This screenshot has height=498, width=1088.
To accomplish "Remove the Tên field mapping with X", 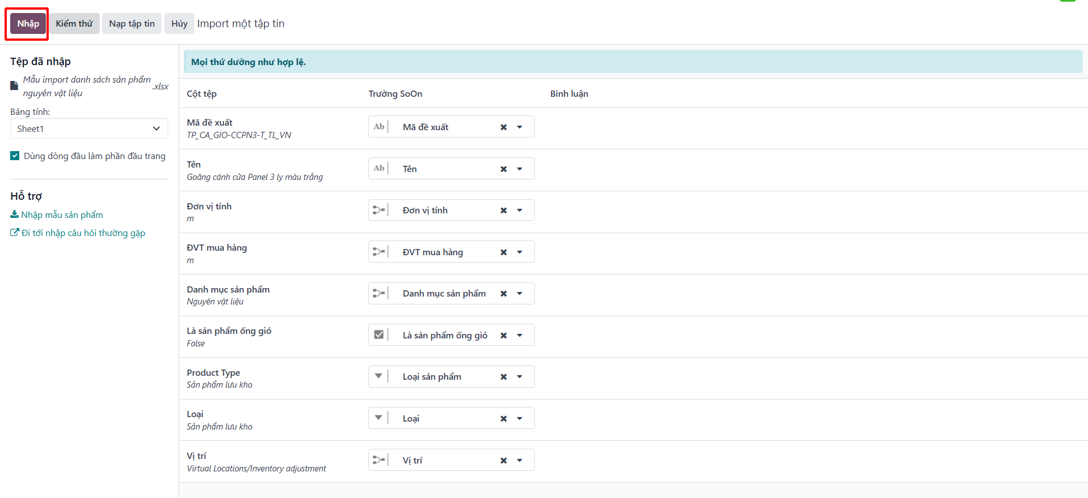I will click(503, 169).
